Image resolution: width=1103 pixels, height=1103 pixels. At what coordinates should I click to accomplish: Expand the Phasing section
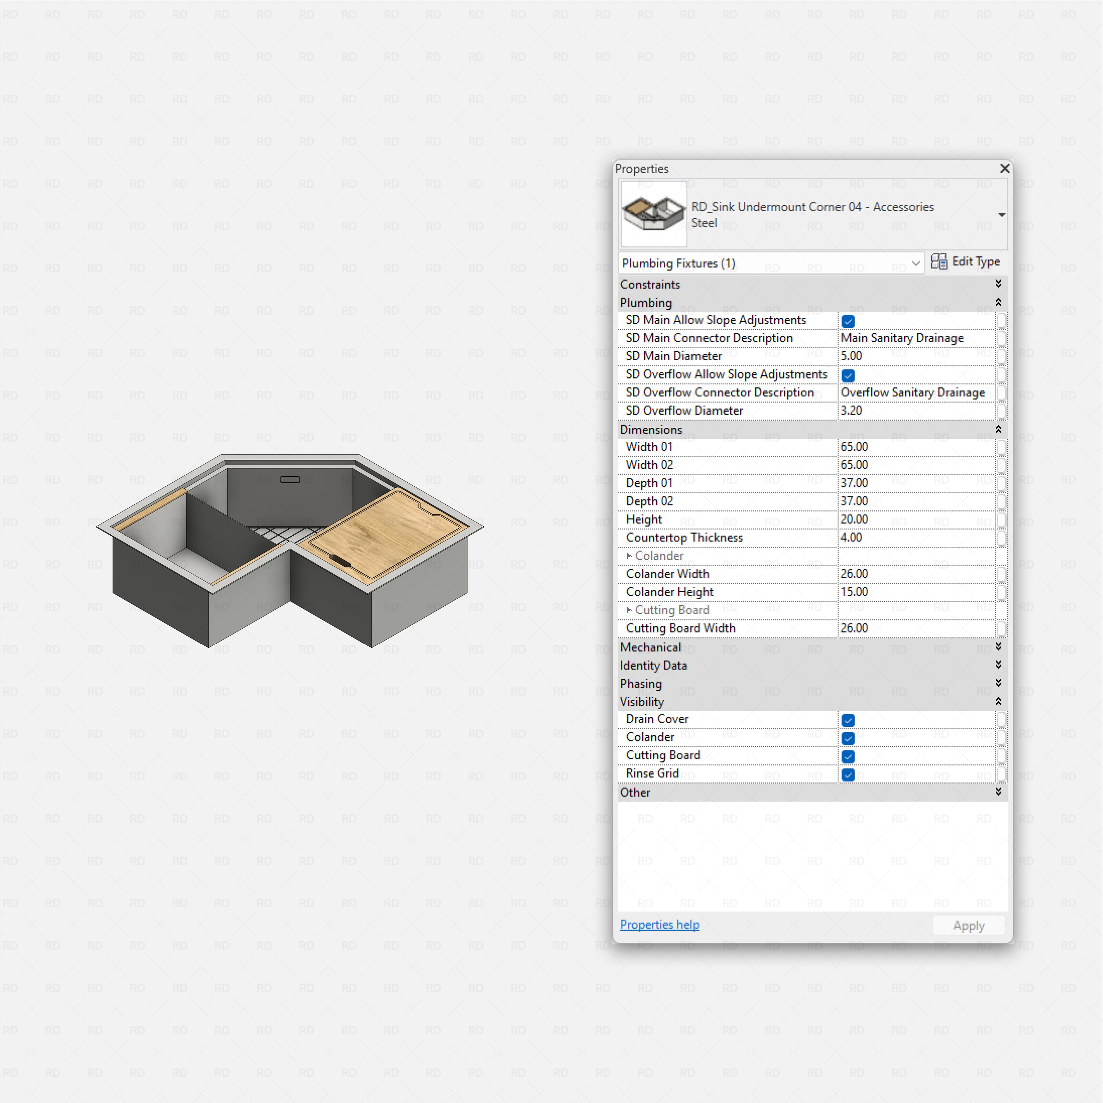tap(999, 683)
